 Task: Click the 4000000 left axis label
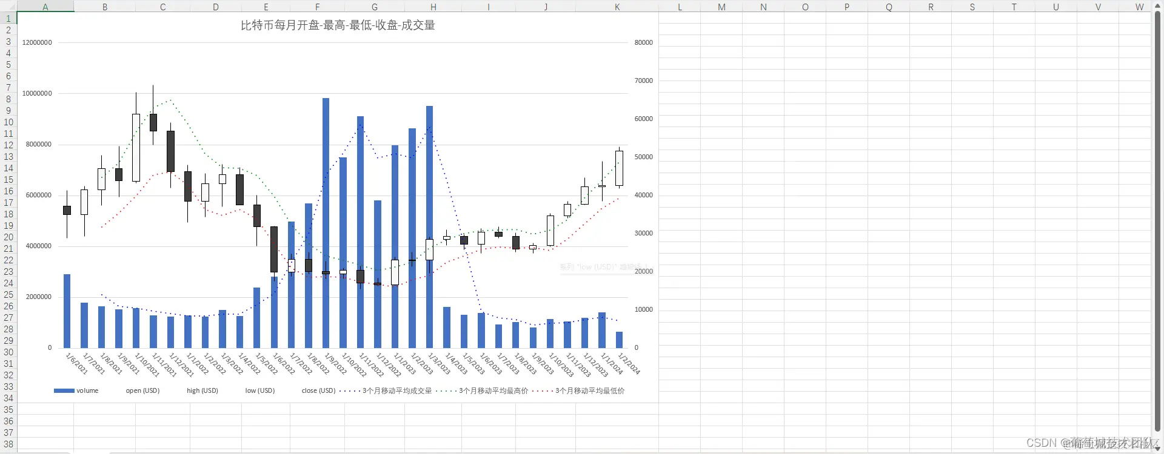point(38,246)
